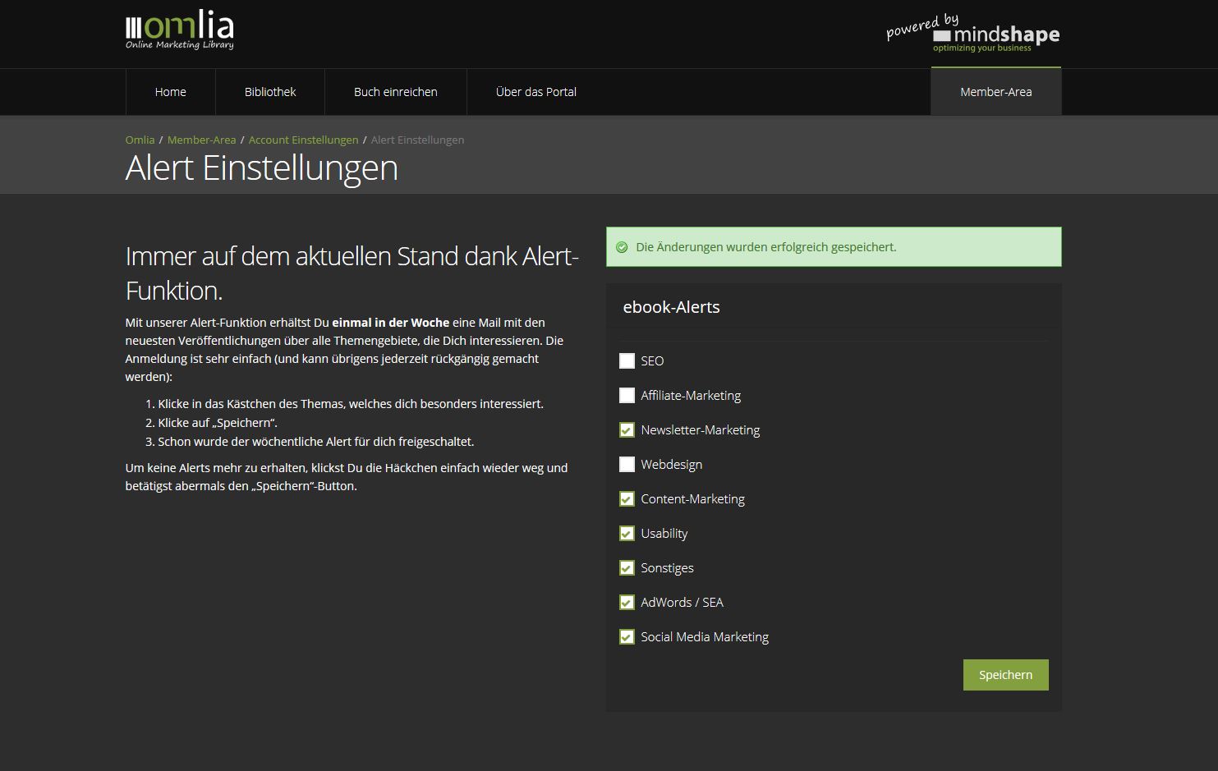Open the mindshape powered-by logo
Image resolution: width=1218 pixels, height=771 pixels.
[x=973, y=34]
